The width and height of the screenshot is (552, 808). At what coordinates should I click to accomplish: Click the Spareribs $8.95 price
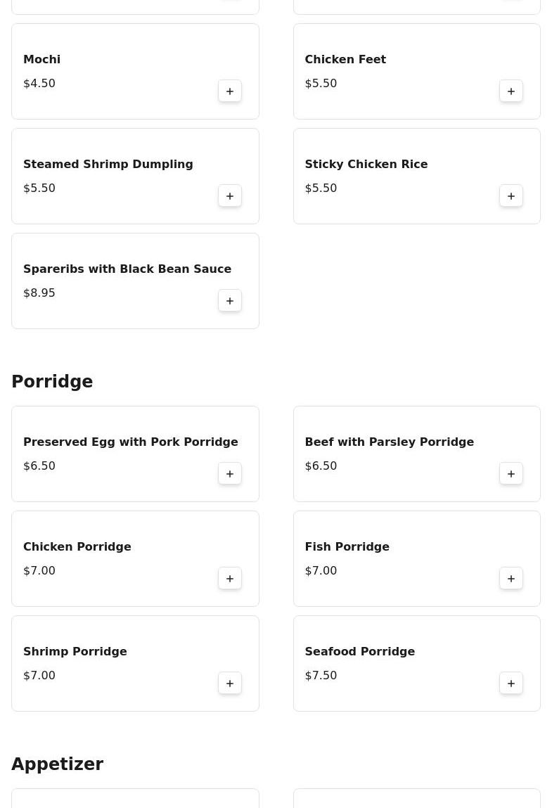click(39, 293)
